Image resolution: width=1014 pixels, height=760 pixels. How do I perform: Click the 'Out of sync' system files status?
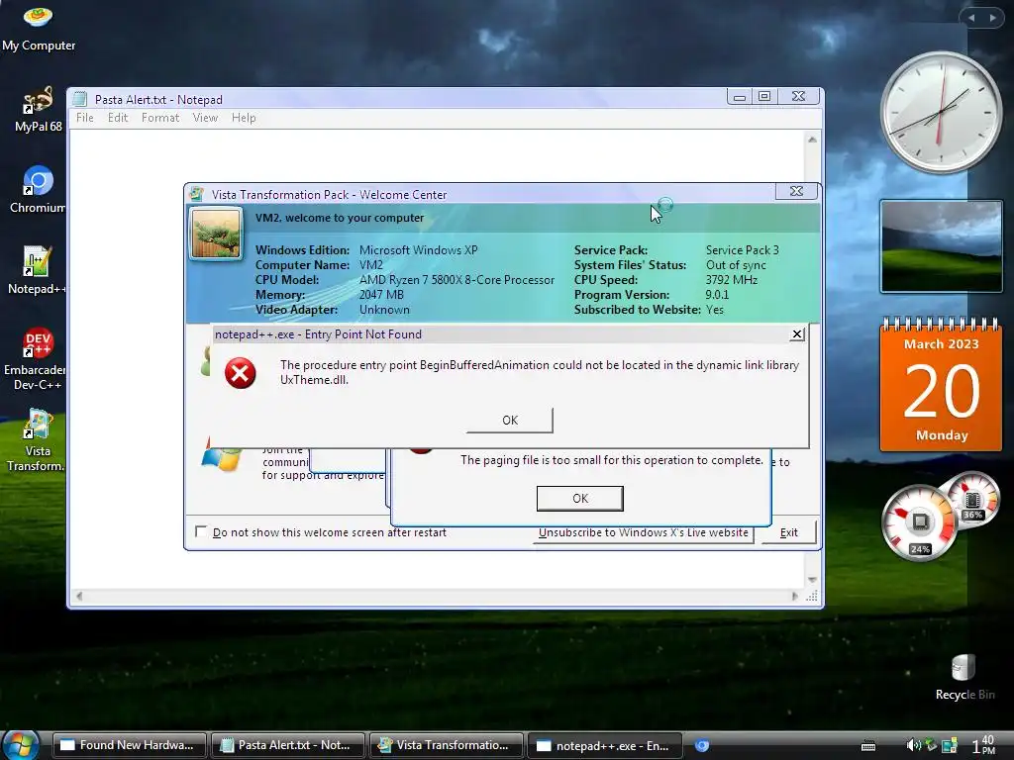point(736,265)
